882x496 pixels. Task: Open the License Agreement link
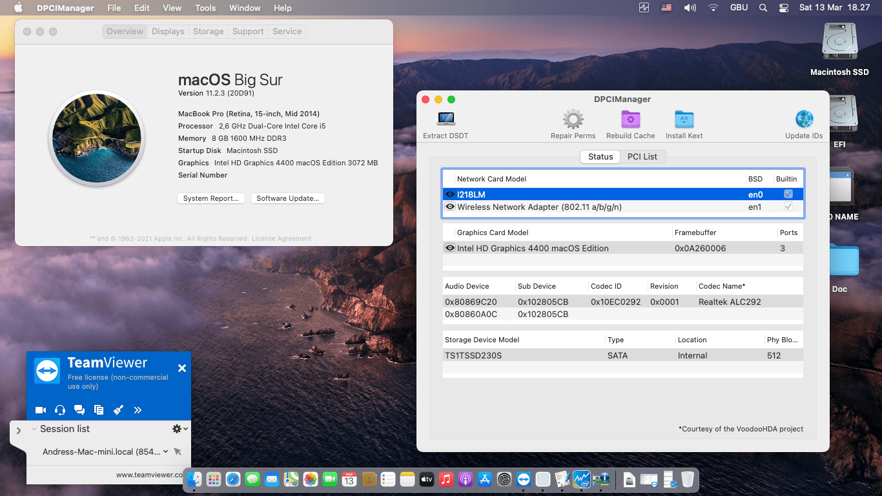[x=282, y=239]
